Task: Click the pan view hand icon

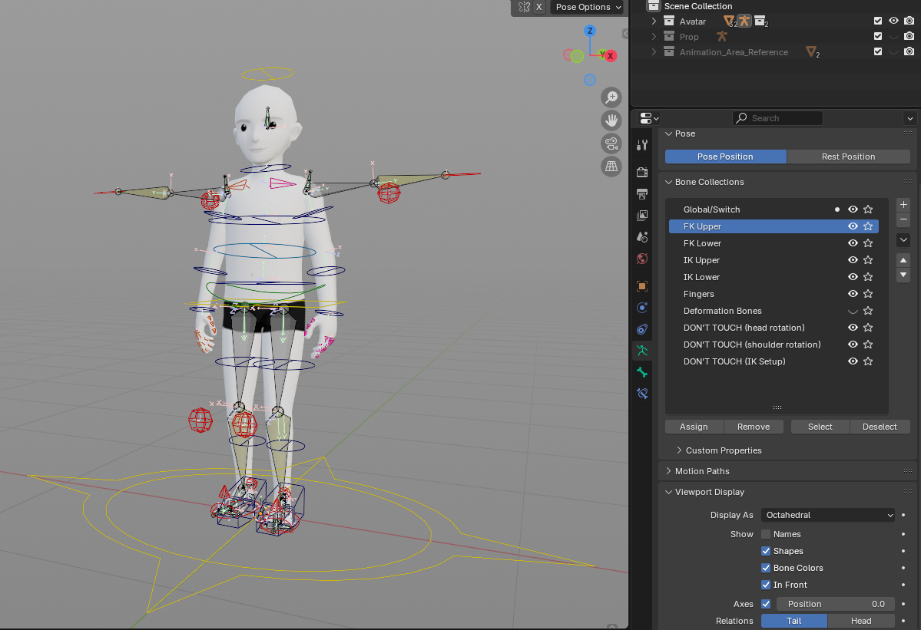Action: pos(611,120)
